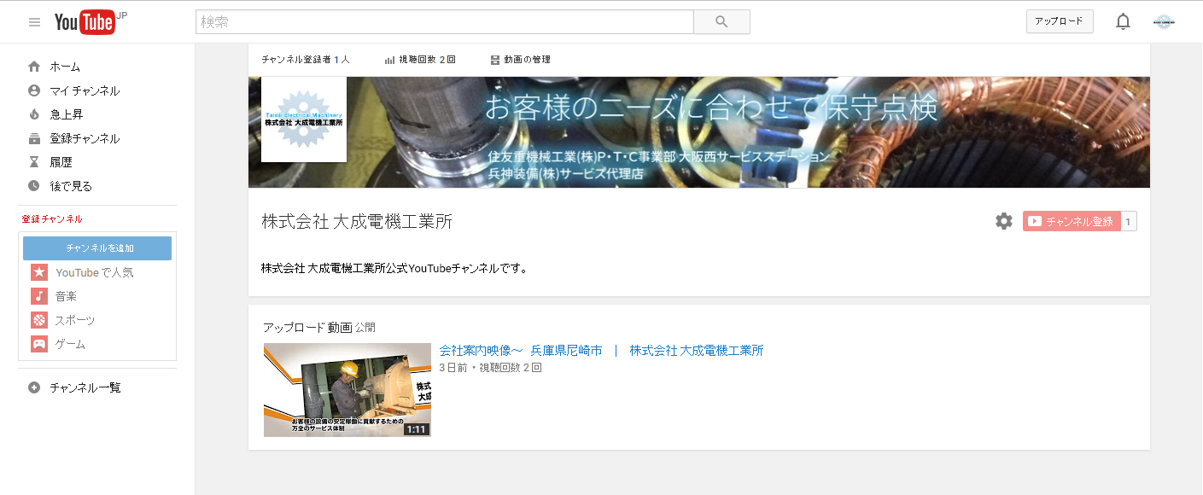The width and height of the screenshot is (1203, 495).
Task: Click the subscriptions icon beside 登録チャンネル
Action: (x=34, y=138)
